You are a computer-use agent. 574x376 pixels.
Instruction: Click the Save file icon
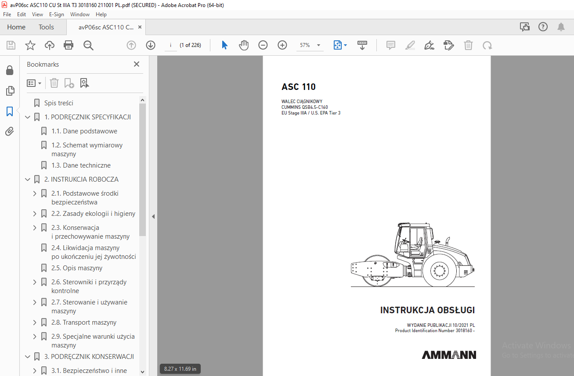click(11, 45)
